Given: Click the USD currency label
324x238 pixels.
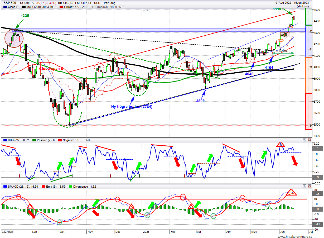Looking at the screenshot, I should tap(97, 3).
